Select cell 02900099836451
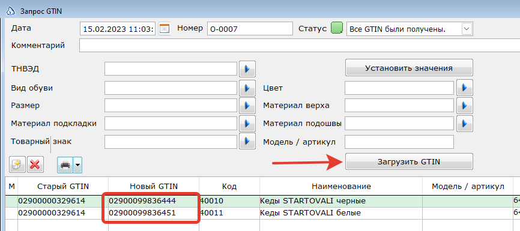520x231 pixels. [x=154, y=213]
